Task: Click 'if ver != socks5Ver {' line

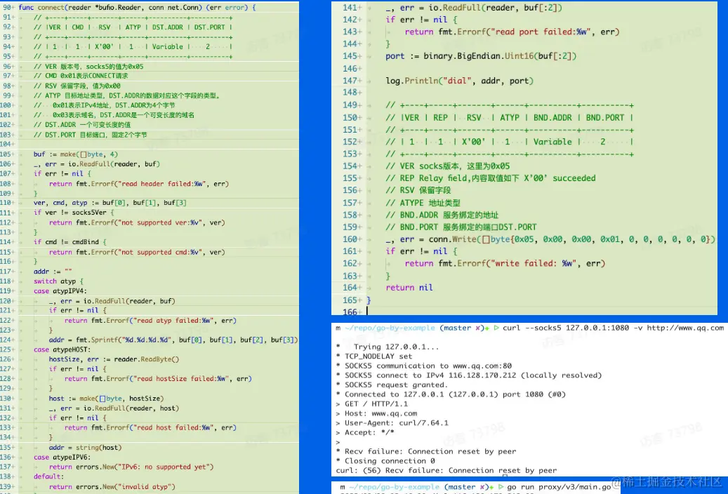Action: [x=74, y=212]
